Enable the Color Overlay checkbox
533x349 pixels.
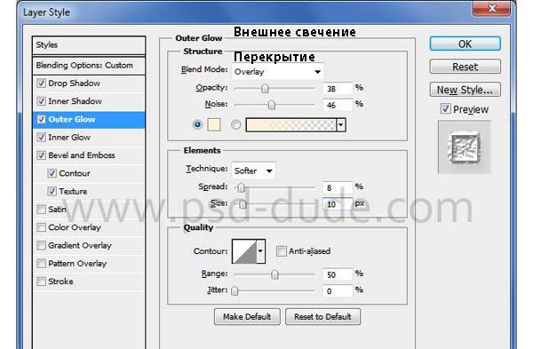41,227
